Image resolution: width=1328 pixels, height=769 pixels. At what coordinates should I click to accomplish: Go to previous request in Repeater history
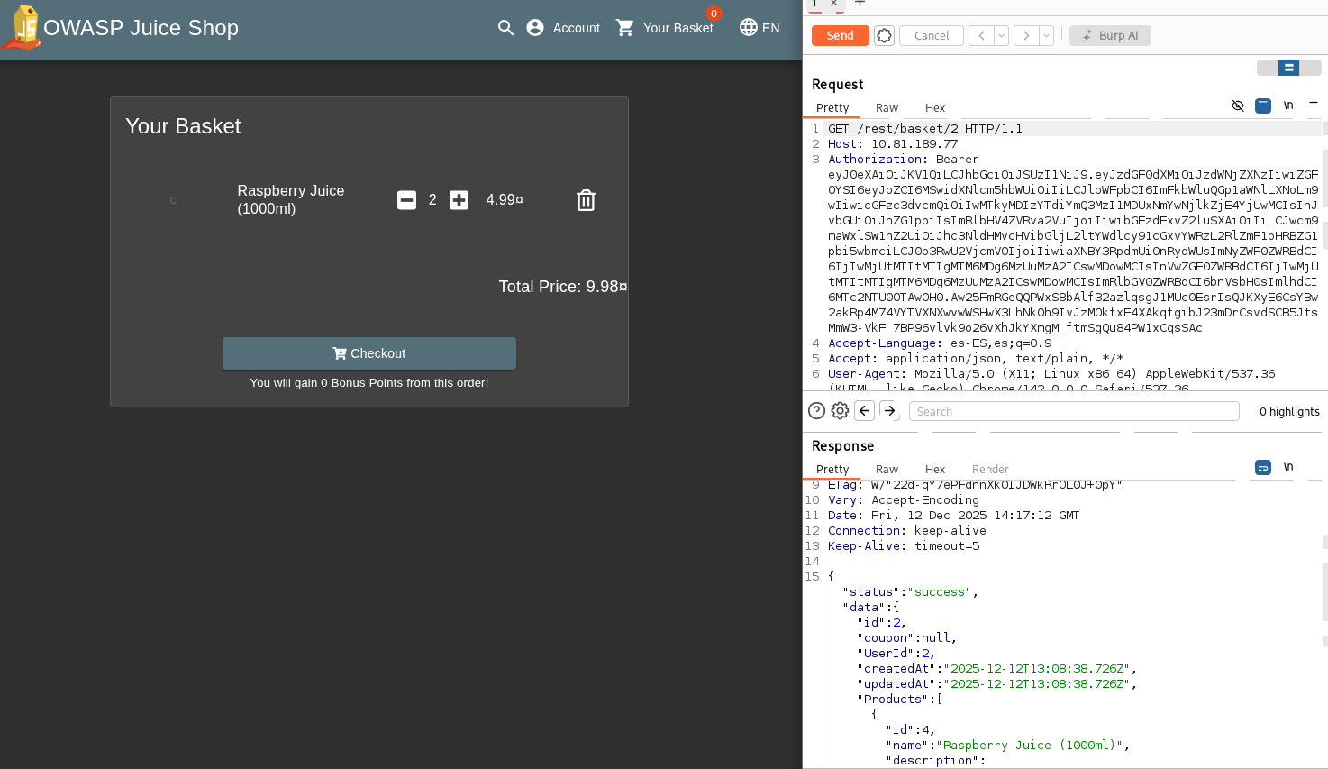[981, 35]
